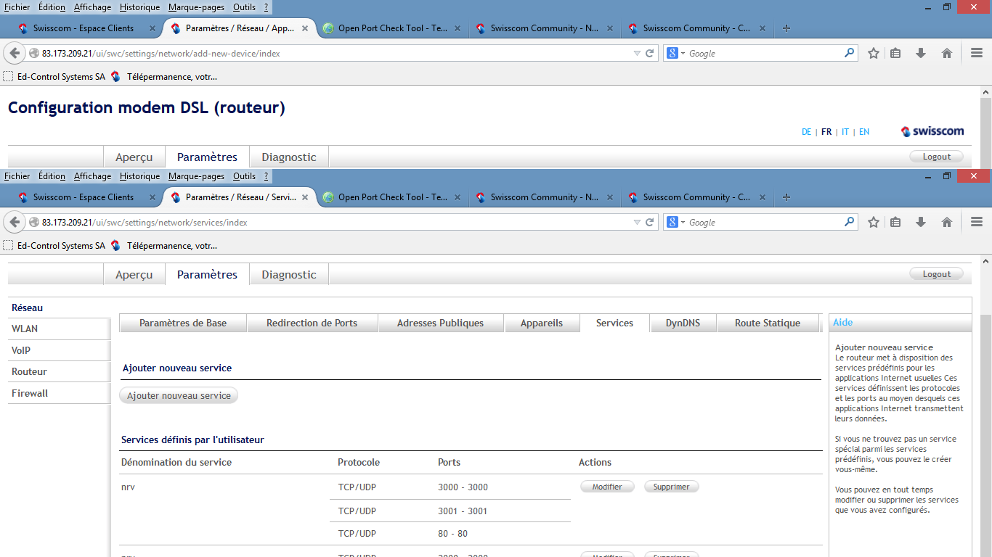Select Firewall in the left sidebar
This screenshot has height=557, width=992.
(30, 393)
